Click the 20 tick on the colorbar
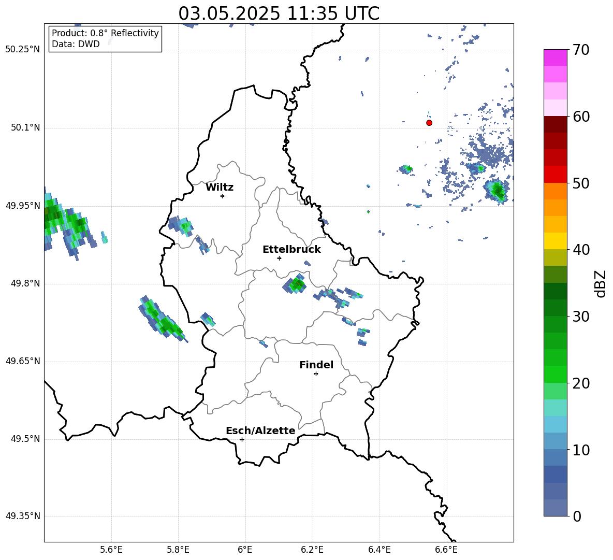This screenshot has width=613, height=560. pos(581,383)
